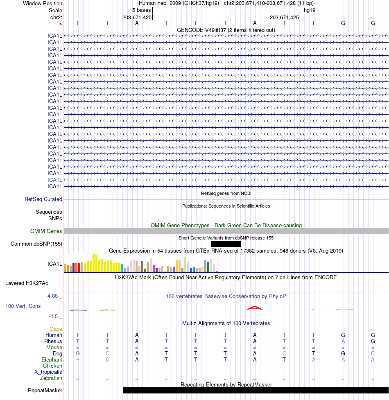Select the Chicken alignment row label

pyautogui.click(x=52, y=366)
